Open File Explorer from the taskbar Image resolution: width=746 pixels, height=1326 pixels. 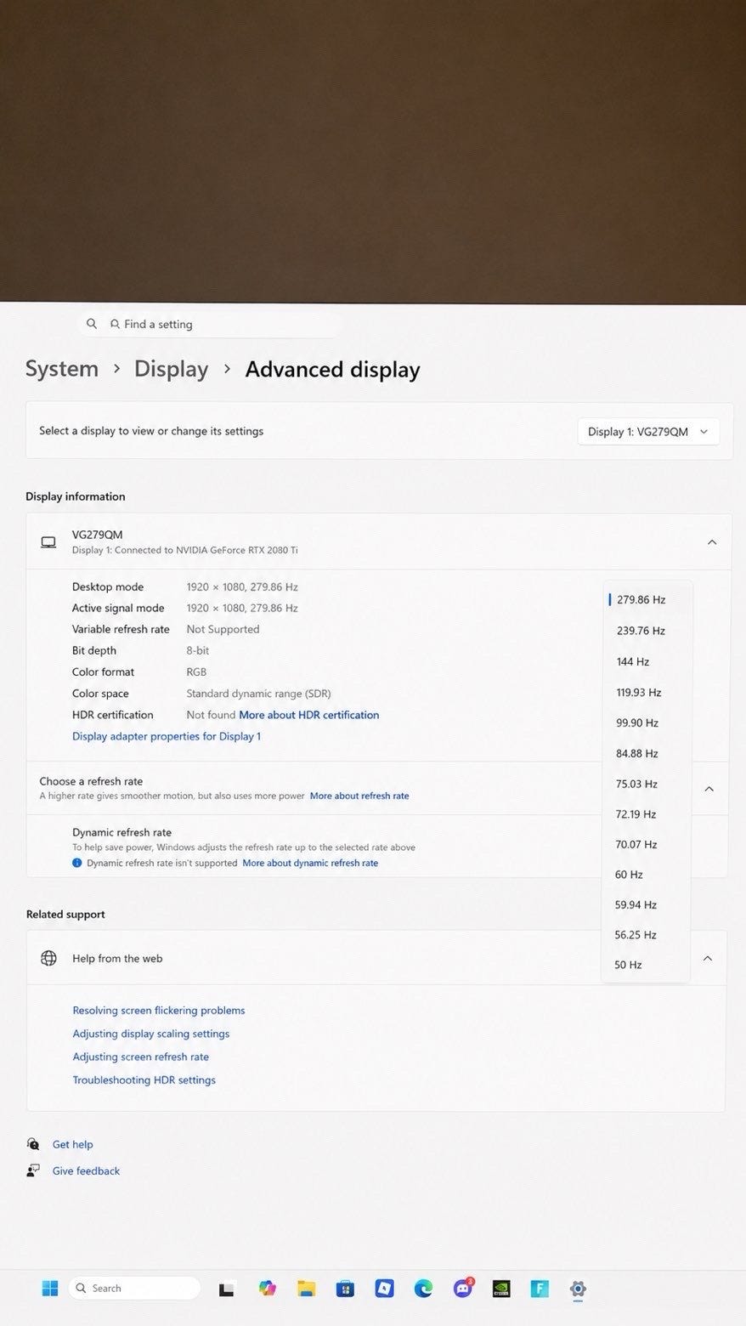(x=306, y=1289)
